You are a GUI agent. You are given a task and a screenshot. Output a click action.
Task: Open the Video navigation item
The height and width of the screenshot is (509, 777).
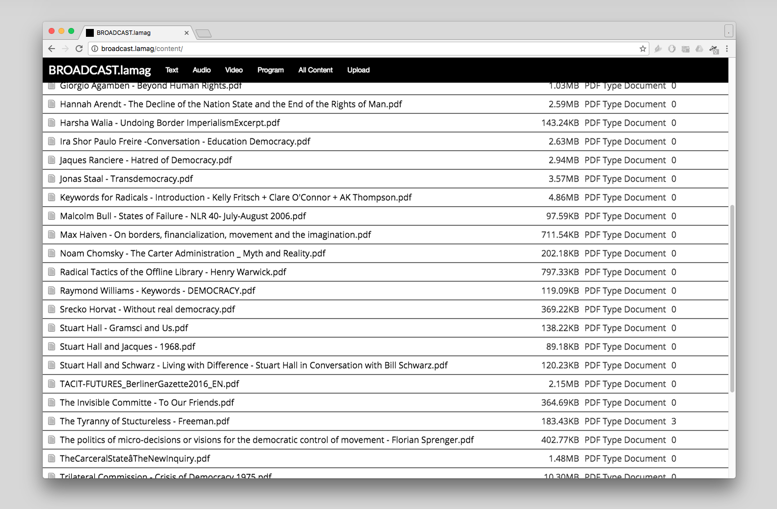point(234,70)
